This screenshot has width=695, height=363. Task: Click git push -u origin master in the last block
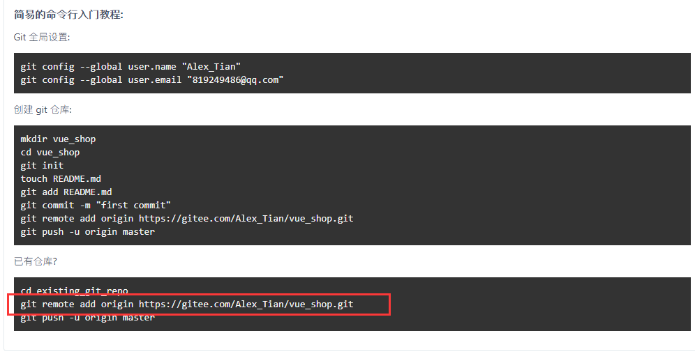(87, 318)
